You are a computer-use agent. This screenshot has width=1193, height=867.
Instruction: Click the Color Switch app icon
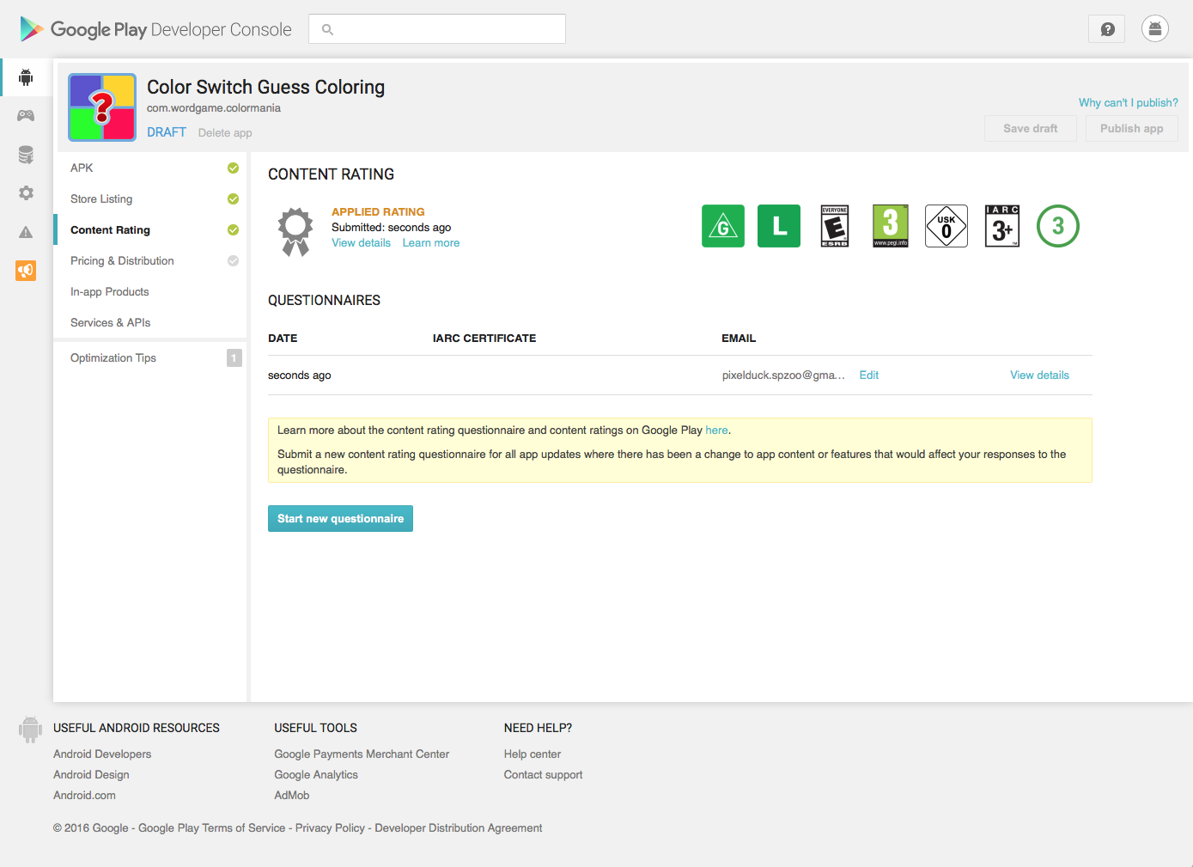[x=102, y=107]
